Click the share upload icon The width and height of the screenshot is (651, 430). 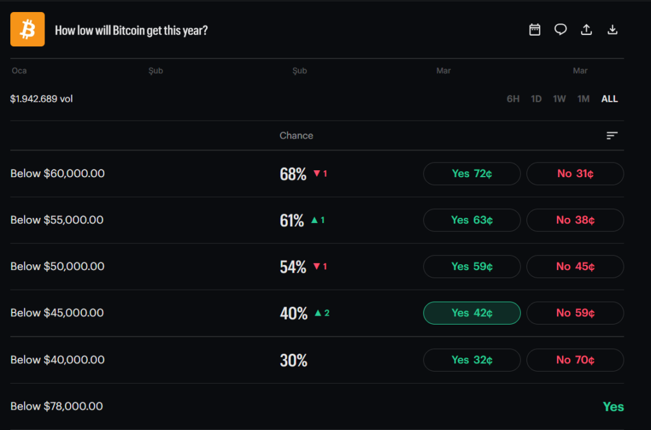[x=587, y=30]
